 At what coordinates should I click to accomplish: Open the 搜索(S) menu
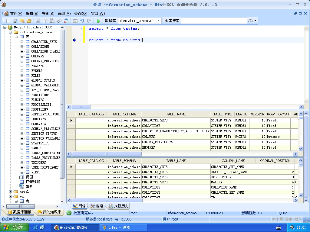[x=48, y=13]
